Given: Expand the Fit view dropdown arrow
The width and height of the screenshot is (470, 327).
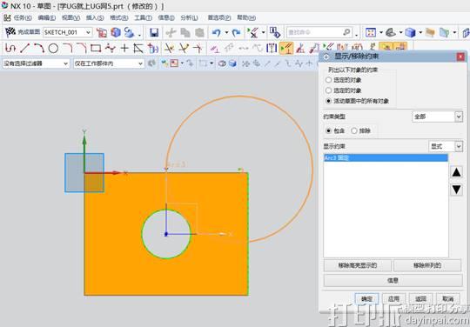Looking at the screenshot, I should (x=381, y=32).
